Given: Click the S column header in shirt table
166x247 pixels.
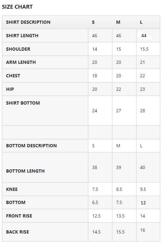Looking at the screenshot, I should click(93, 22).
